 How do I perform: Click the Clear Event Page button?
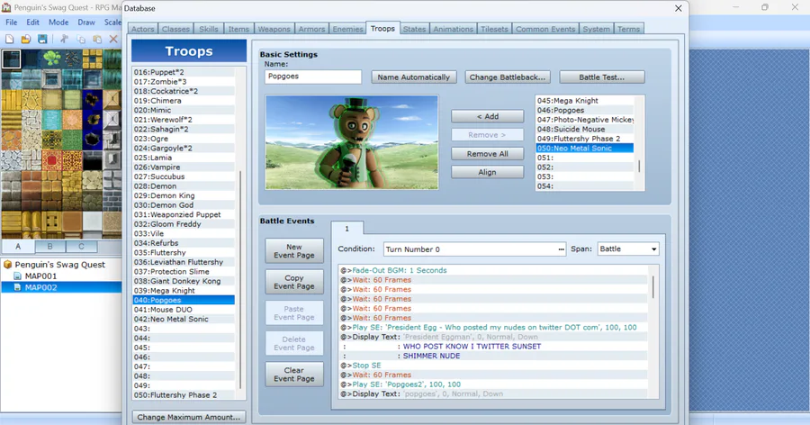(x=294, y=375)
